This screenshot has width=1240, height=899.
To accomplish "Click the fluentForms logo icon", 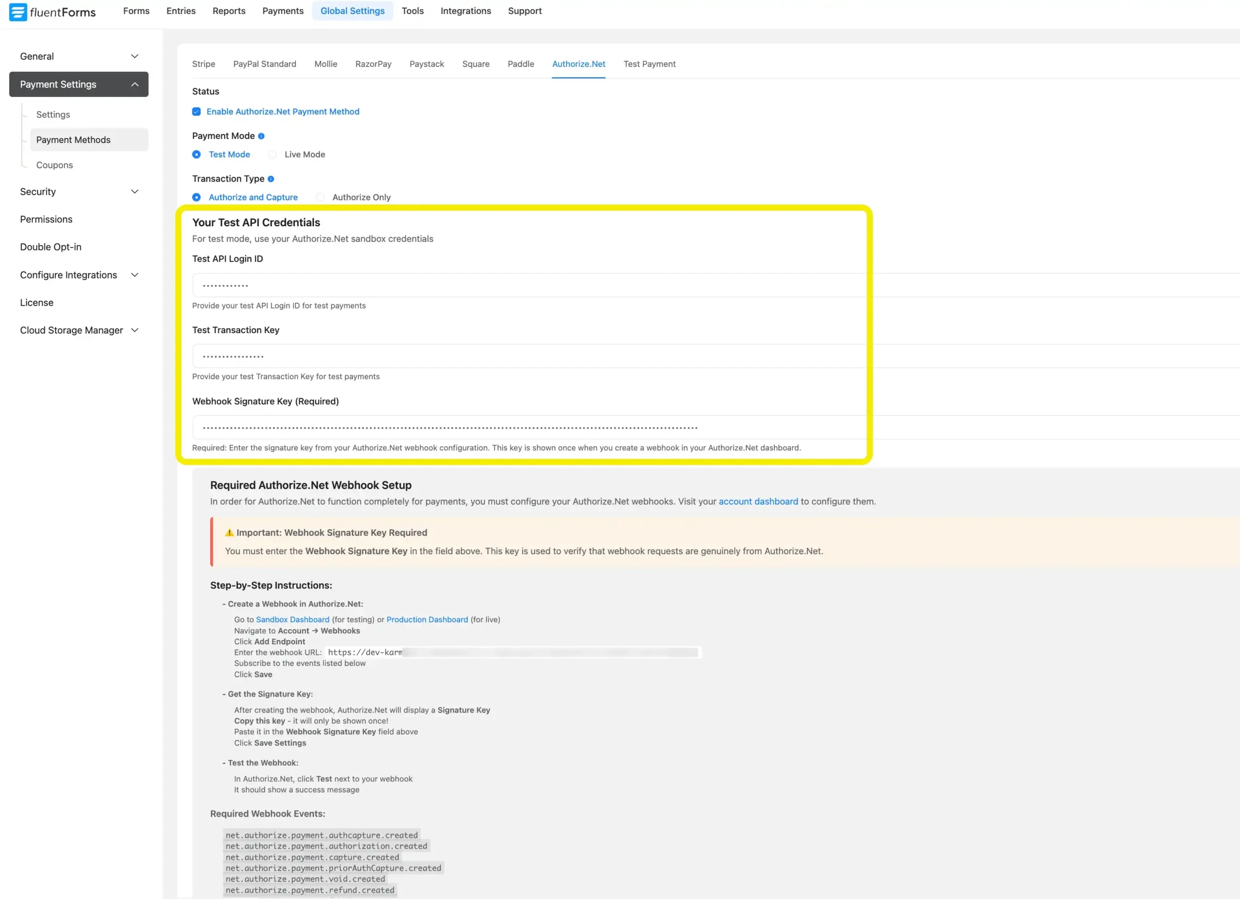I will click(18, 12).
